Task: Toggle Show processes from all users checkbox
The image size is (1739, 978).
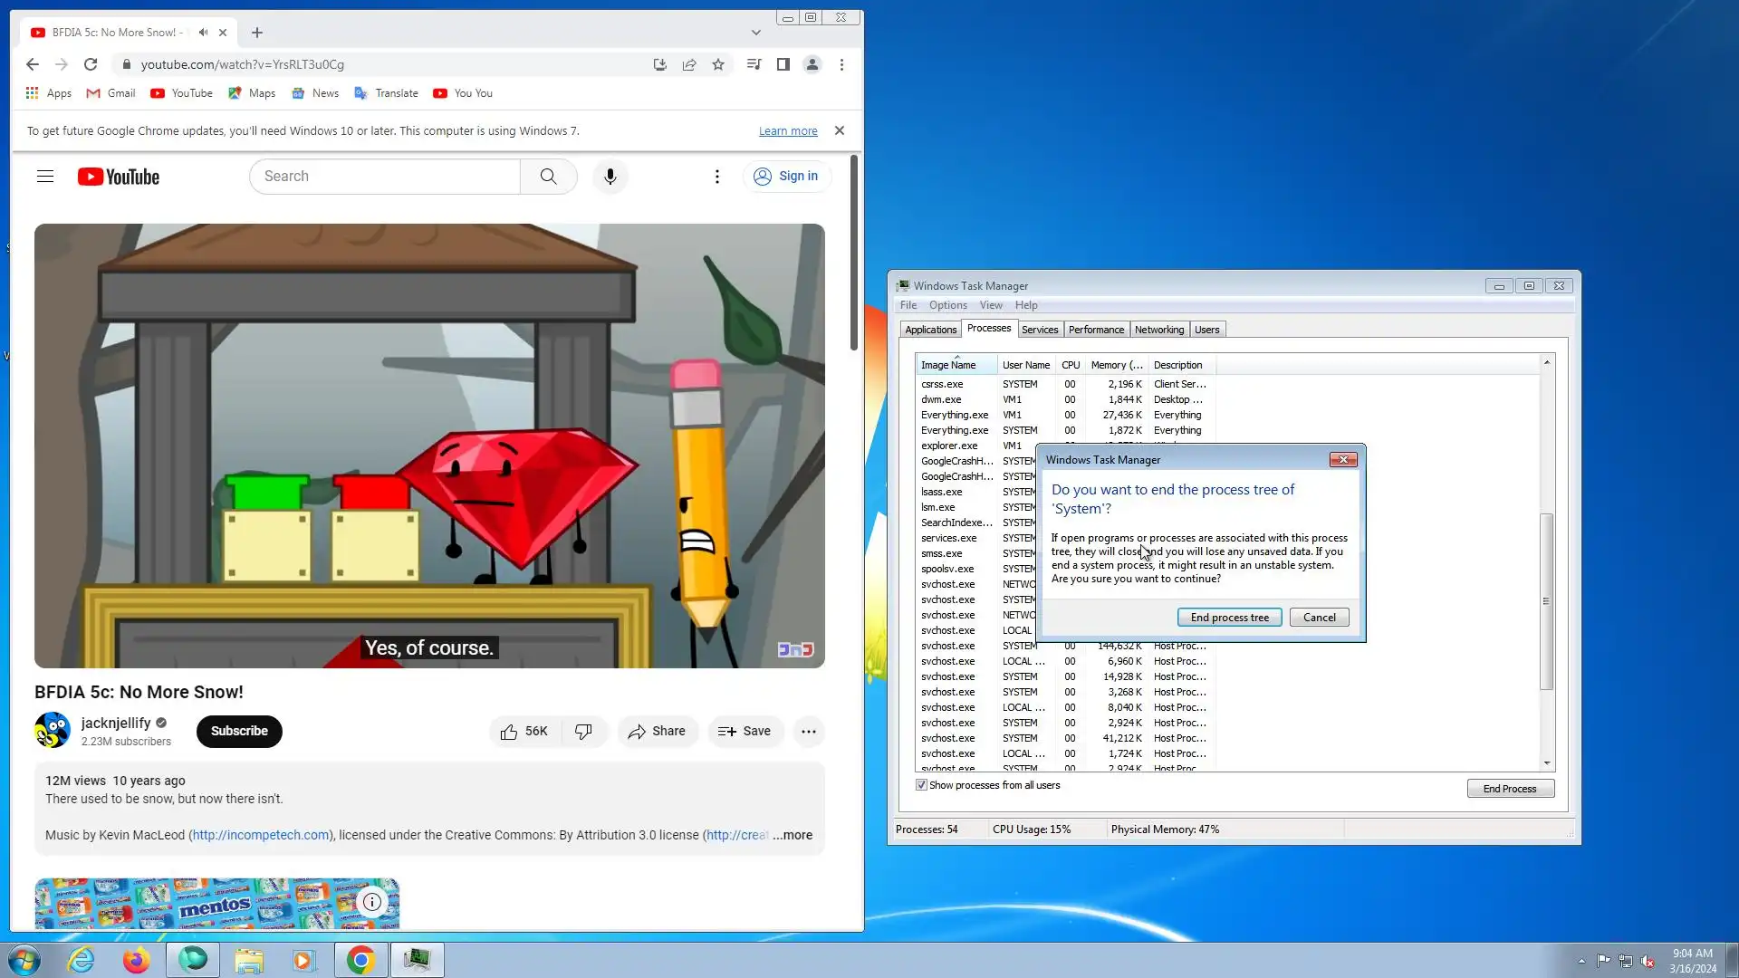Action: pyautogui.click(x=921, y=785)
